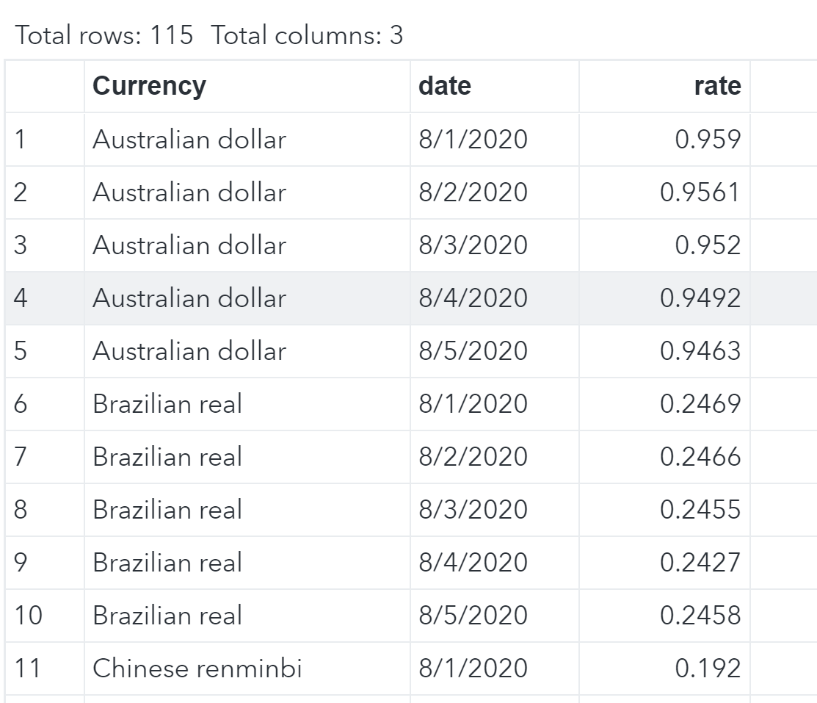Click the first Australian dollar cell
Image resolution: width=817 pixels, height=703 pixels.
(189, 140)
